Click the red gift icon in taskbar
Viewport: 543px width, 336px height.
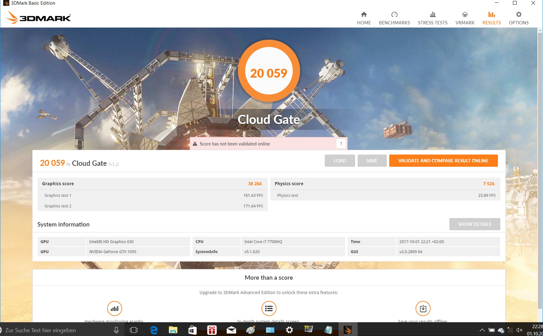[x=212, y=330]
